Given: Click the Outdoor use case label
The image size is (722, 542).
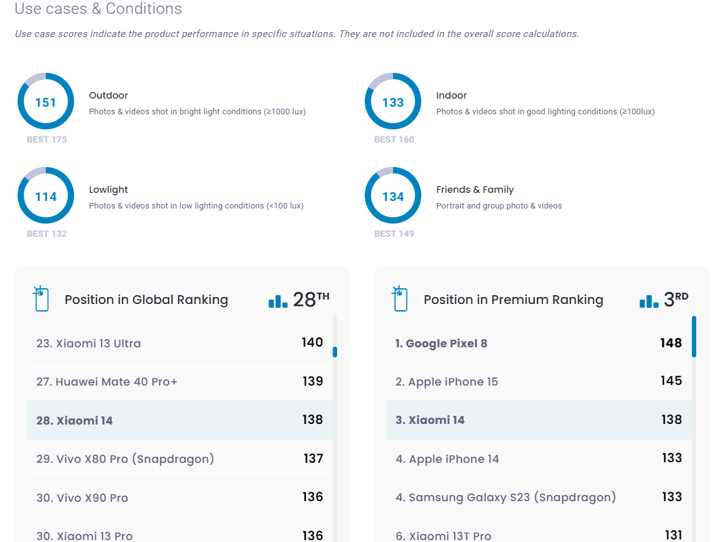Looking at the screenshot, I should tap(108, 95).
